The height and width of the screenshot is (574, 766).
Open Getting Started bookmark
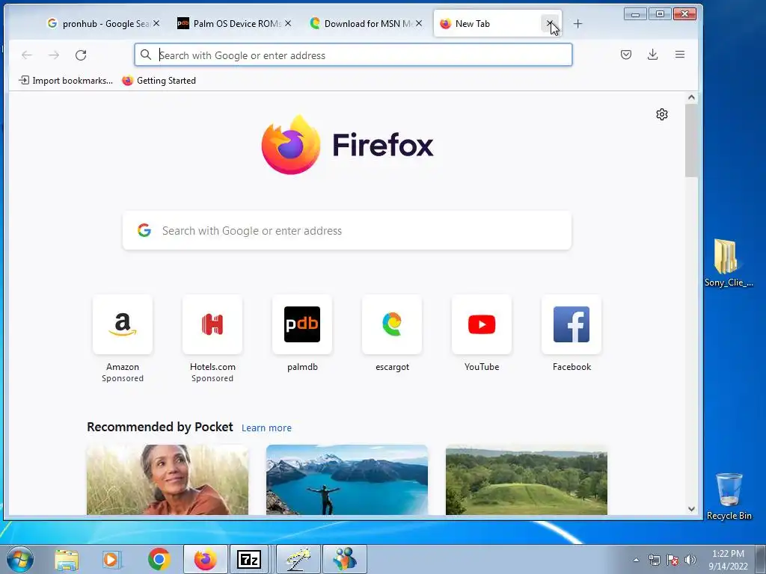coord(159,81)
